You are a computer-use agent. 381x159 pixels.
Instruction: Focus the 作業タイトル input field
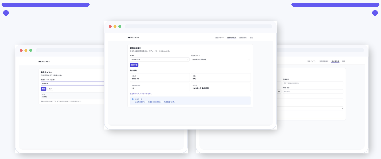click(x=72, y=83)
